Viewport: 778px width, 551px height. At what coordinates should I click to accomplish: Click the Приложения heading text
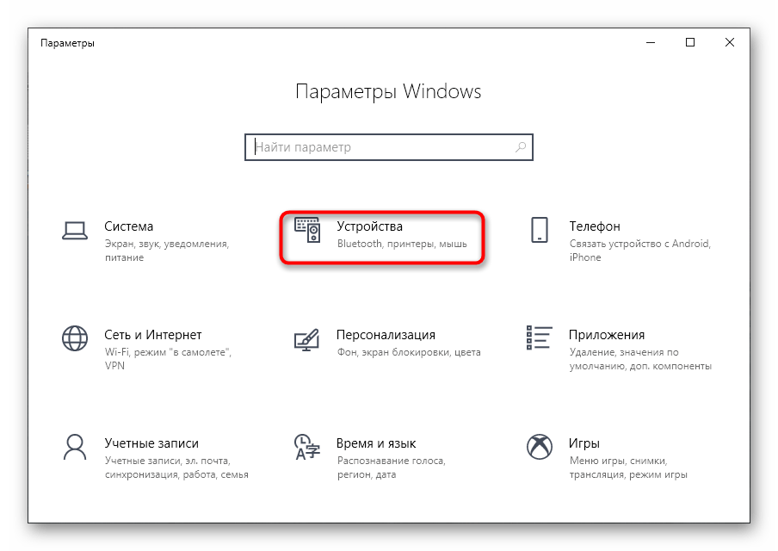click(x=607, y=335)
